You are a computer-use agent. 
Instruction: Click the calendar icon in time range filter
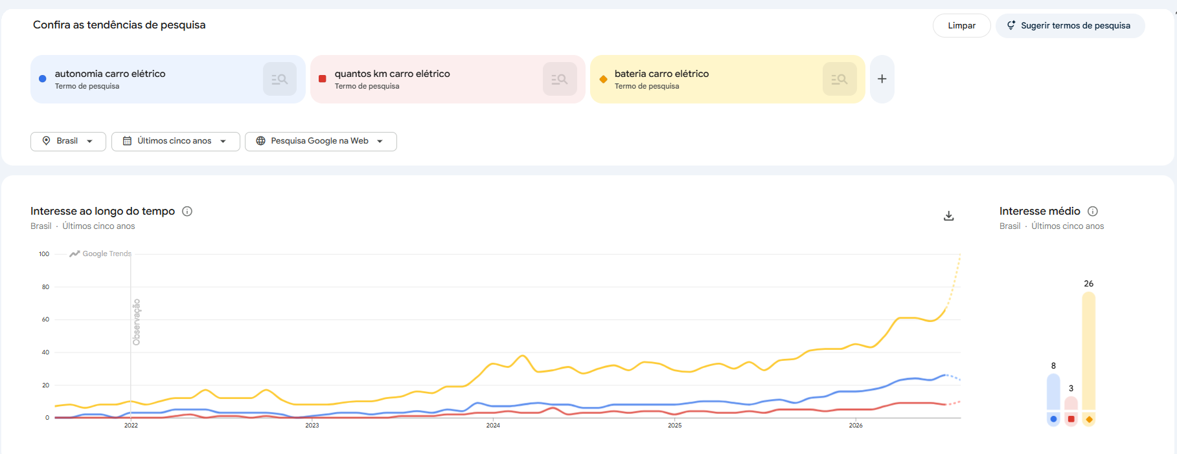click(x=127, y=141)
